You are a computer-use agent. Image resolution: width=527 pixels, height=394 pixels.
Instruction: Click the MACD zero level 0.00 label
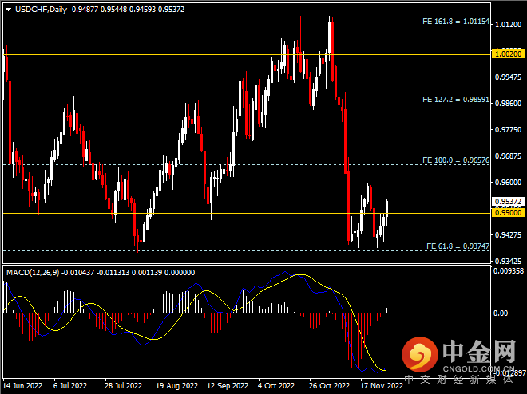click(x=501, y=313)
